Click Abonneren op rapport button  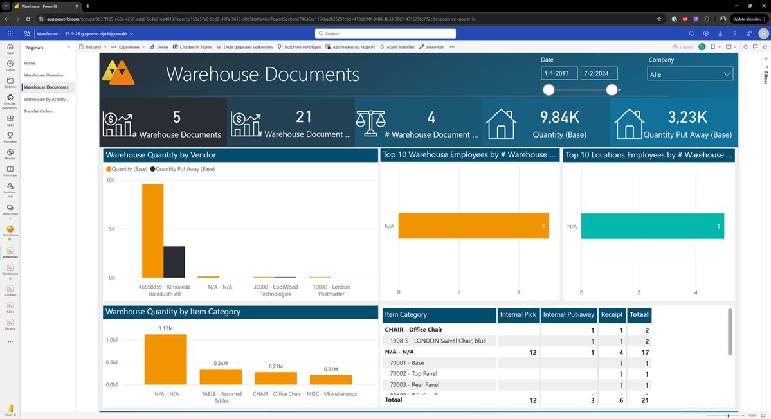click(350, 47)
